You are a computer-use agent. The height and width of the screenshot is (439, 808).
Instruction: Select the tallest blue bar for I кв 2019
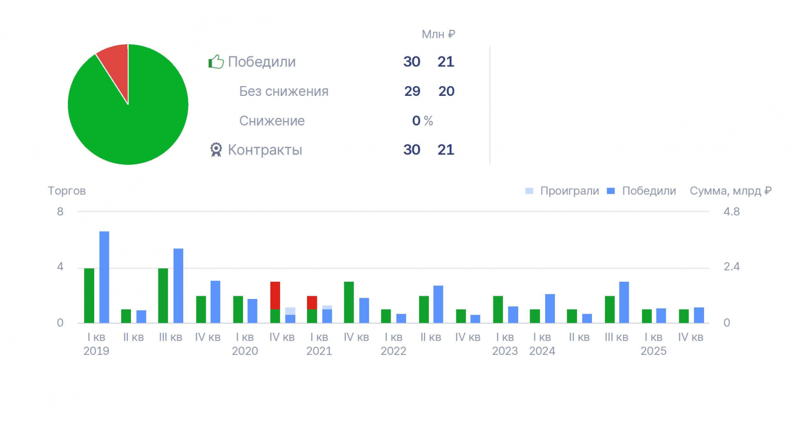104,277
